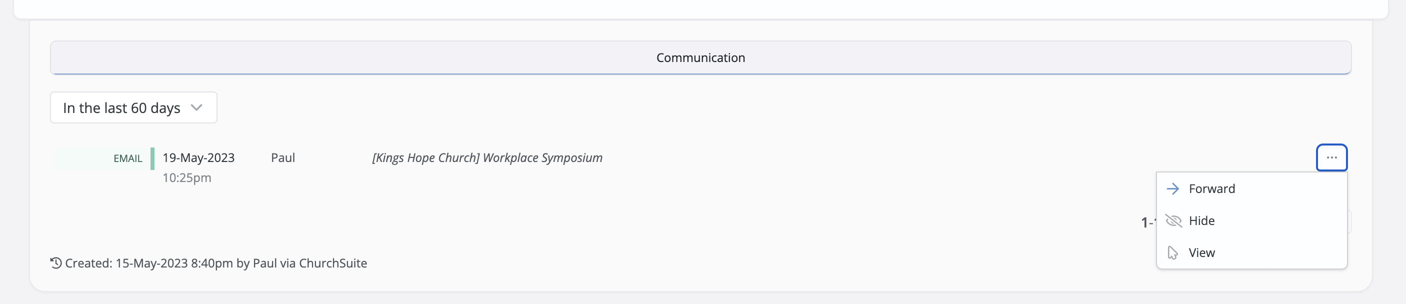Click the 1-1 pagination count
This screenshot has height=304, width=1406.
pyautogui.click(x=1148, y=222)
